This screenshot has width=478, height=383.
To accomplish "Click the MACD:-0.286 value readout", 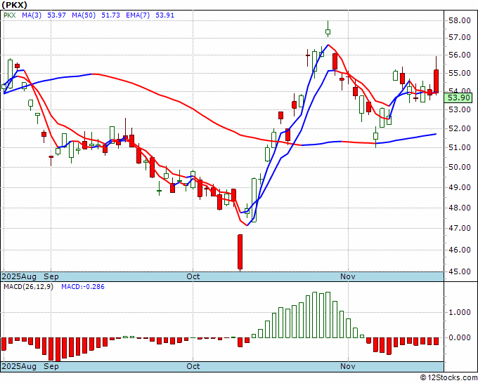I will 83,287.
